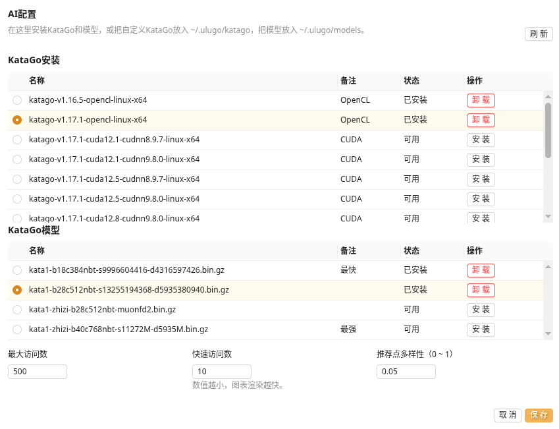Click KataGo install list scrollbar thumb
Screen dimensions: 559x429
pos(548,130)
